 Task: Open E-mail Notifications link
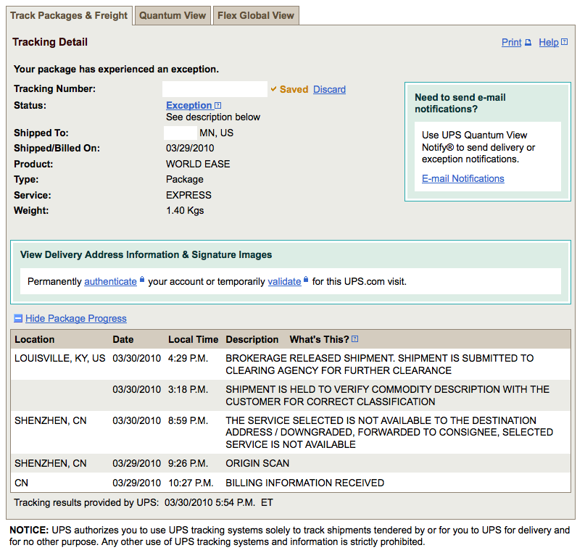pyautogui.click(x=463, y=178)
